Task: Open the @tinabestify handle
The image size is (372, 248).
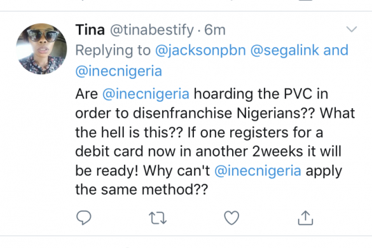Action: [x=152, y=30]
